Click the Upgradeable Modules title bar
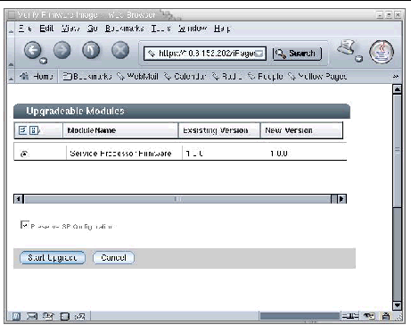The image size is (411, 325). click(182, 111)
